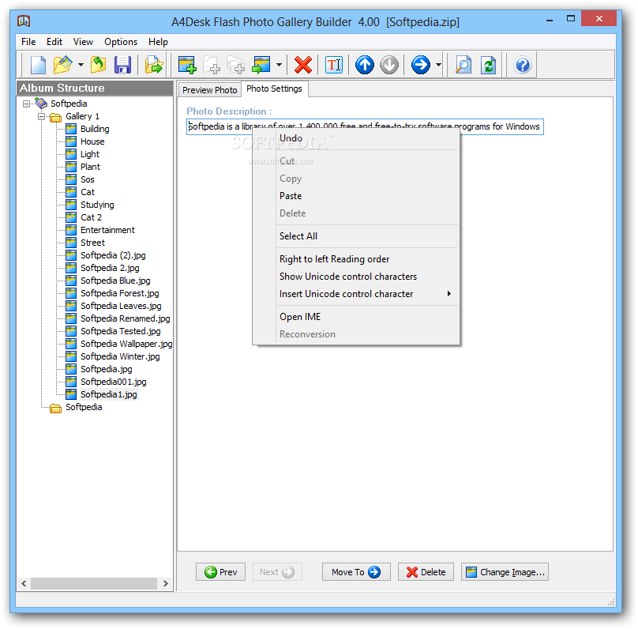Choose Right to left Reading order
Viewport: 638px width, 629px height.
click(x=334, y=259)
